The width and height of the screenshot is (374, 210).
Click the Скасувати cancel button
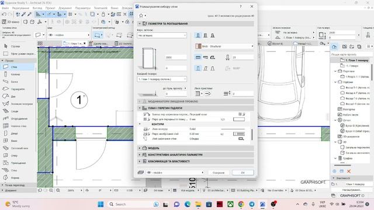coord(219,173)
